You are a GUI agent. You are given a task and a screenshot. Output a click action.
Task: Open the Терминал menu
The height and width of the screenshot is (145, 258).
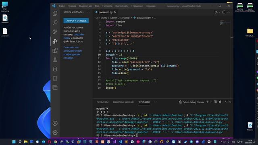point(137,6)
